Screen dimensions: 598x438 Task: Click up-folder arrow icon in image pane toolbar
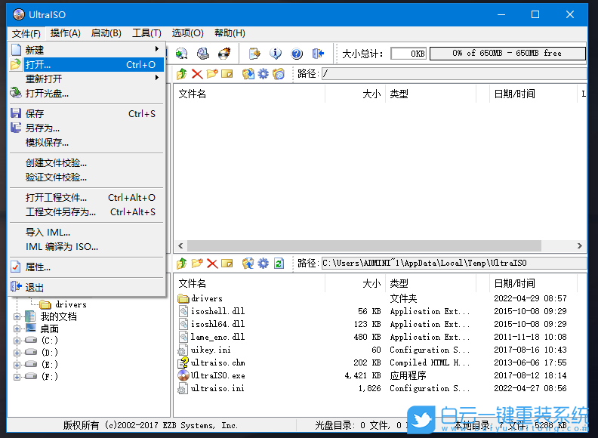point(181,73)
